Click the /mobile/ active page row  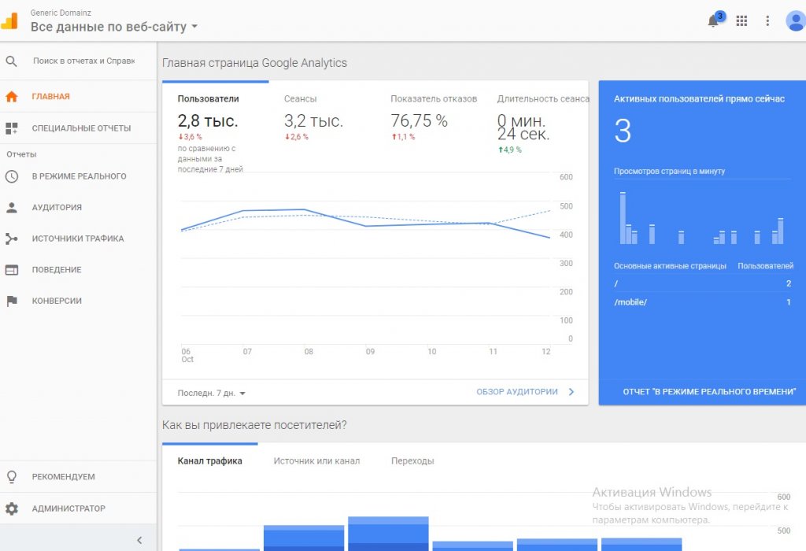click(702, 302)
